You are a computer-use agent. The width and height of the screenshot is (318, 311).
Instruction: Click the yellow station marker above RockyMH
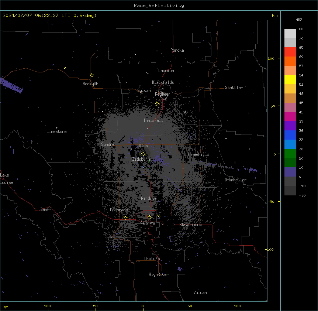pyautogui.click(x=92, y=75)
